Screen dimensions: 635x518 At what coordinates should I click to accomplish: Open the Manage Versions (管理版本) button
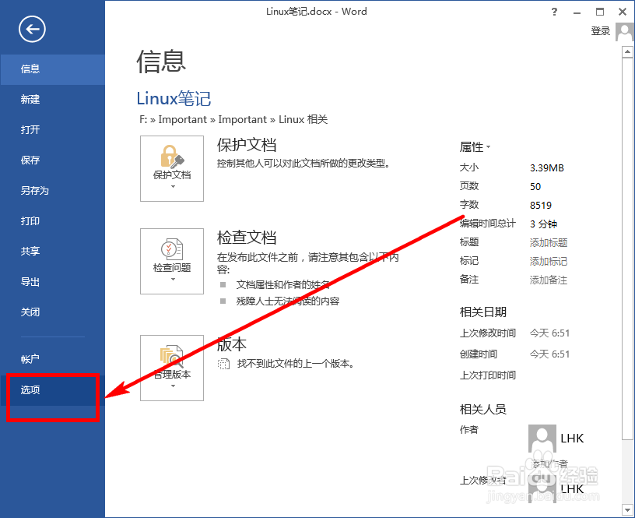click(x=172, y=368)
